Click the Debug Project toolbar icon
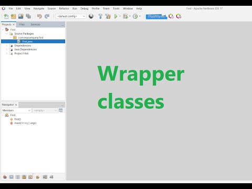 (x=125, y=16)
